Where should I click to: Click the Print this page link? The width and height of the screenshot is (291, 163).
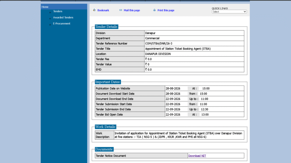166,10
